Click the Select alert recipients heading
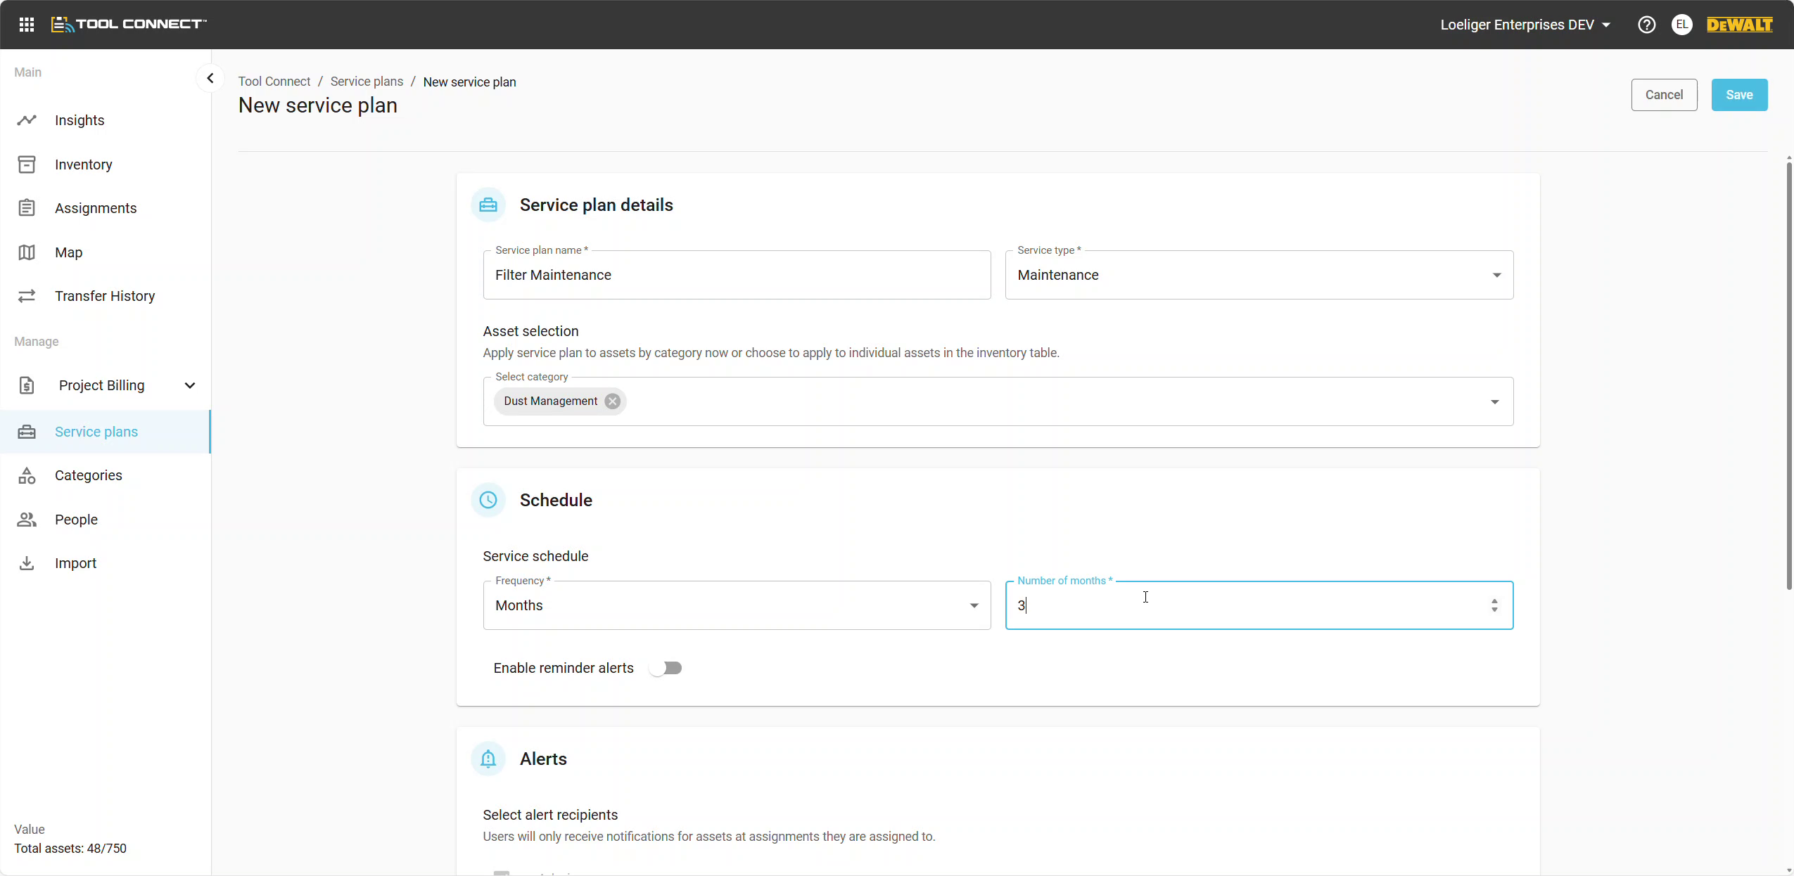1794x876 pixels. point(550,815)
